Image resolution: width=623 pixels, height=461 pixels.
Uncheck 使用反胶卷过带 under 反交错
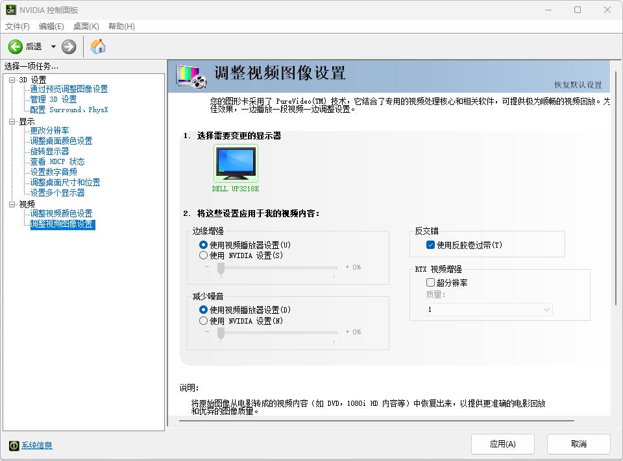pyautogui.click(x=431, y=244)
